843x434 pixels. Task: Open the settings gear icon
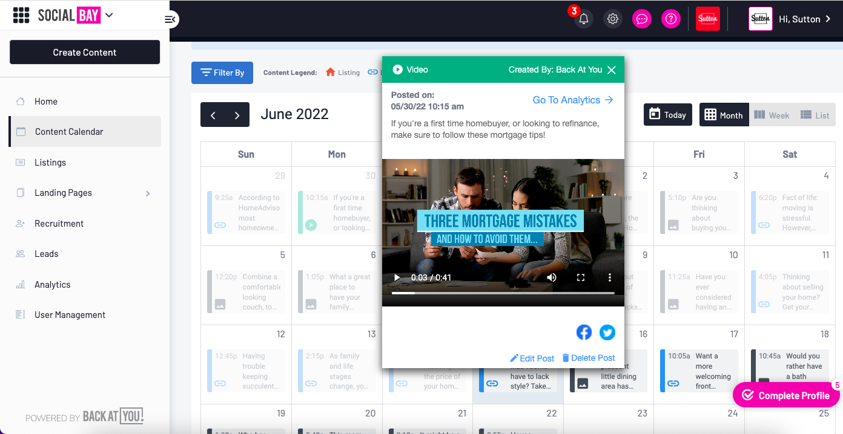pyautogui.click(x=613, y=19)
